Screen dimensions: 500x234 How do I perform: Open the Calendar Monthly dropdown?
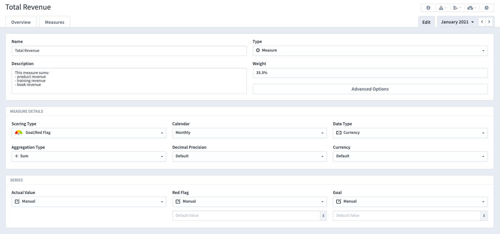click(x=249, y=133)
